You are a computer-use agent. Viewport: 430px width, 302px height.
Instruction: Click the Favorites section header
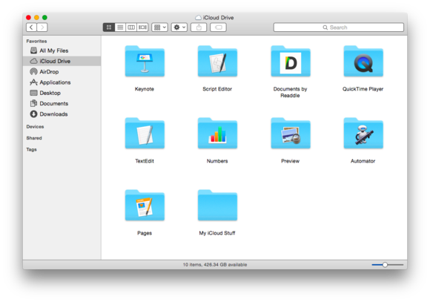(x=36, y=42)
